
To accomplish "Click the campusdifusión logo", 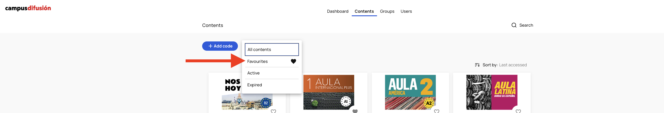I will 28,8.
